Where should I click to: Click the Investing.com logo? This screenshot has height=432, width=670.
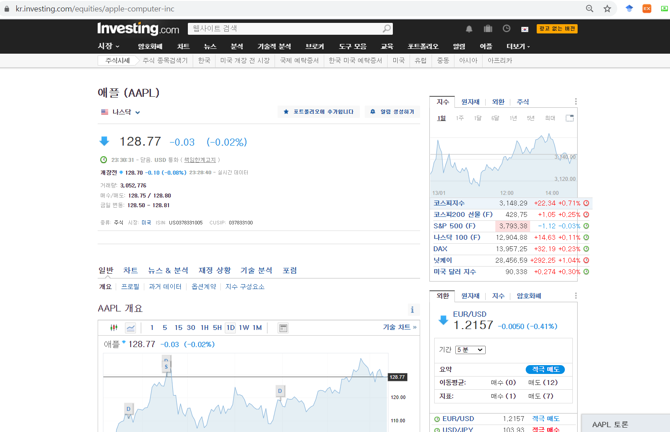[138, 29]
